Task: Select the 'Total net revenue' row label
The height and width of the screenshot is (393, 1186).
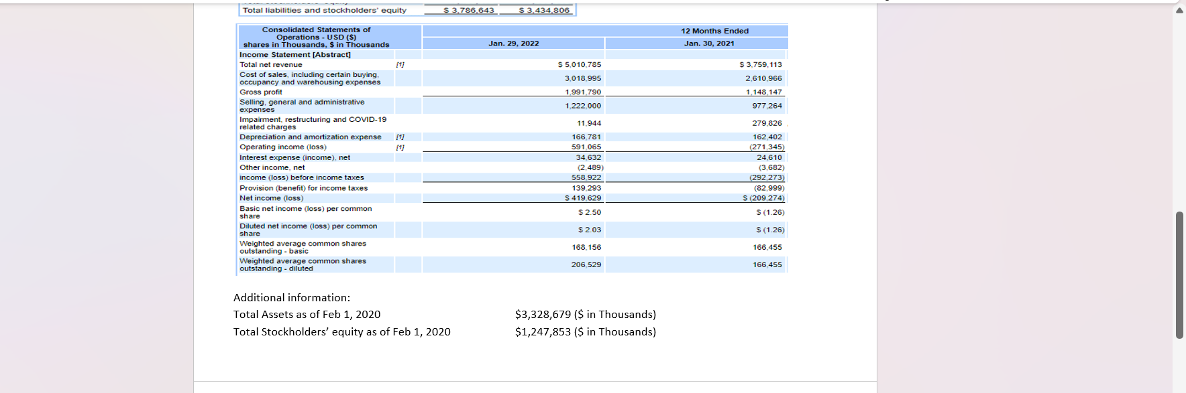Action: [271, 65]
